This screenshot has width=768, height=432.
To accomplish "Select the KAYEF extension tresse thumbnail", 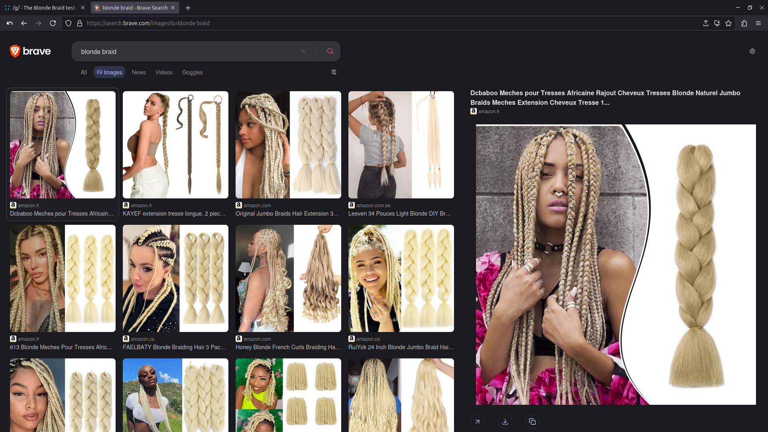I will (x=176, y=145).
